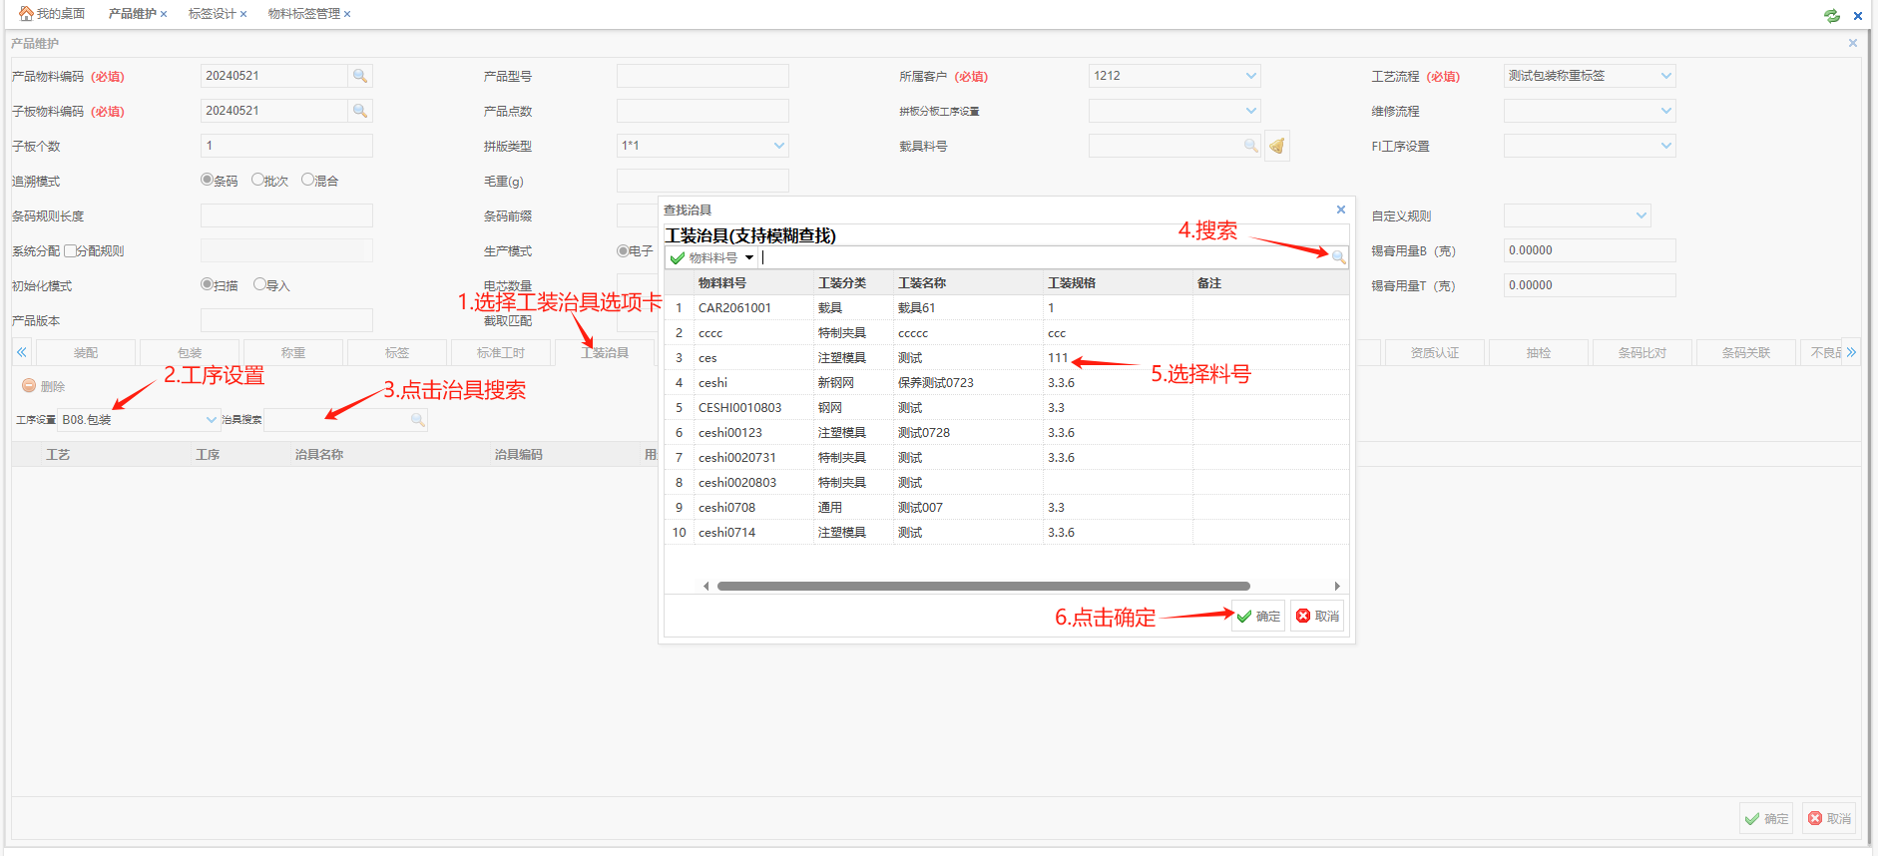
Task: Click magnifier icon in 查找治具 search box
Action: click(x=1338, y=257)
